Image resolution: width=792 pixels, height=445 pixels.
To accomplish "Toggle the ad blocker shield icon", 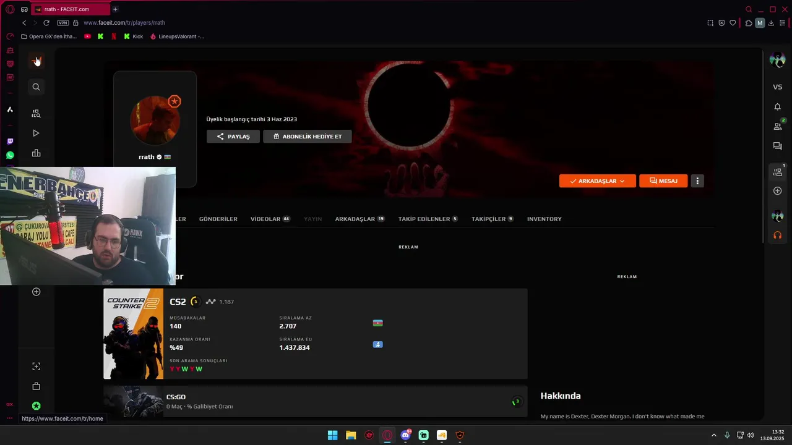I will [721, 23].
